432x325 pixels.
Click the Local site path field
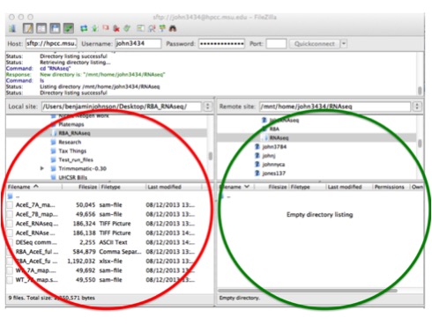pos(122,107)
